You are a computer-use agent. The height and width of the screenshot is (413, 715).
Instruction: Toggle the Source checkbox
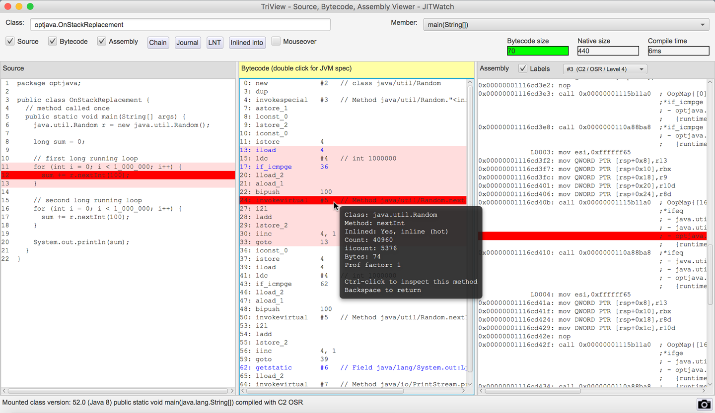[x=10, y=41]
